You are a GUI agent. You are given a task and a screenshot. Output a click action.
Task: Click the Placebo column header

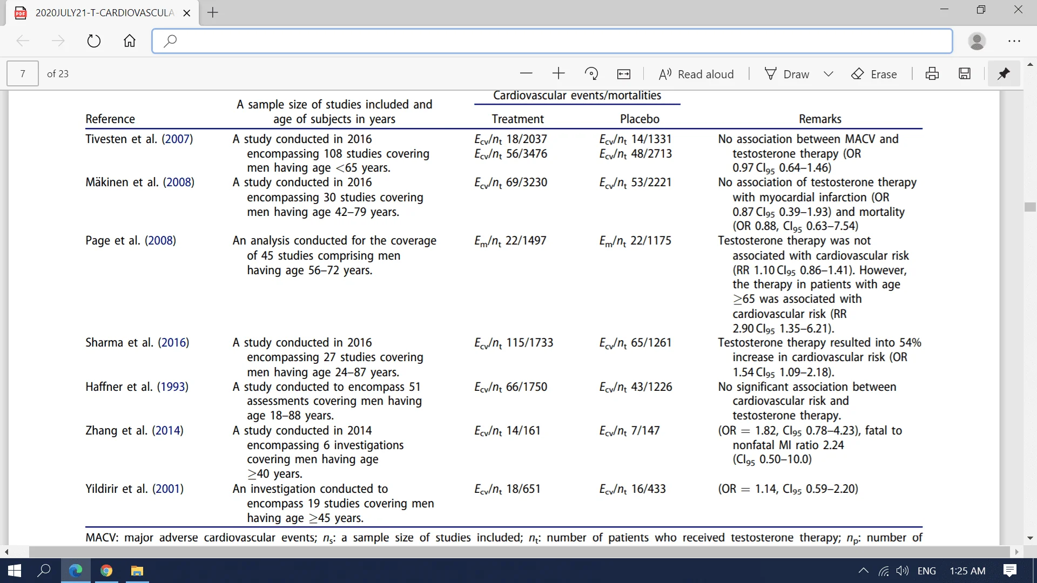point(639,119)
